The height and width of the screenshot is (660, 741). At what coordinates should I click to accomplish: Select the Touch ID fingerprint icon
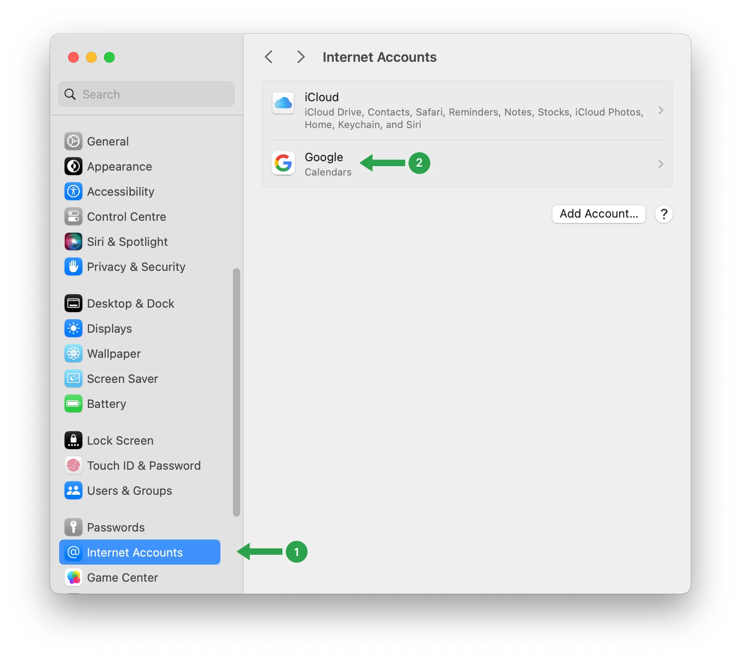(x=73, y=466)
